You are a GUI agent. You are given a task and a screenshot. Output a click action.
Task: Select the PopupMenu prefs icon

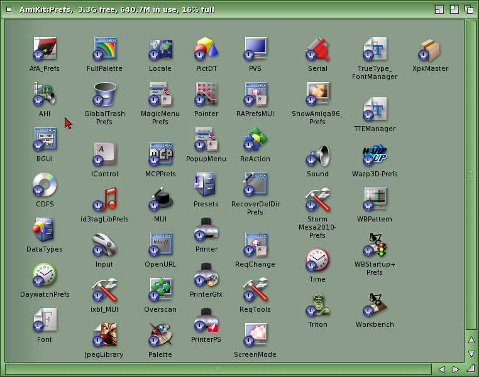point(206,139)
